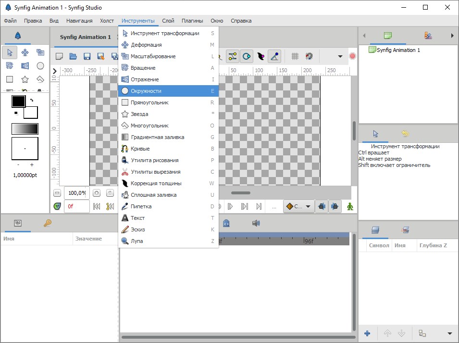Enable animation editing mode with the green figure icon
The image size is (459, 343).
pos(350,206)
